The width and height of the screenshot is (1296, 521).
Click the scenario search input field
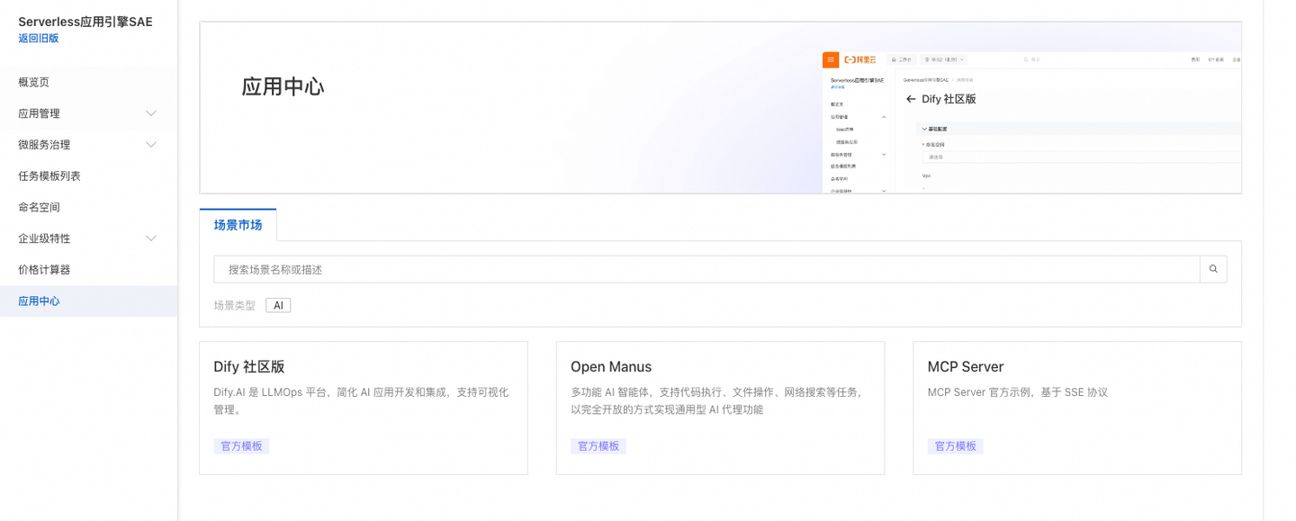[630, 268]
